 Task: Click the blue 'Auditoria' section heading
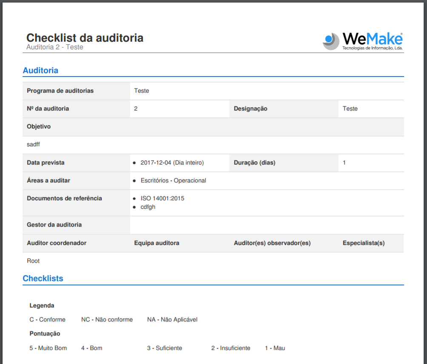(x=40, y=71)
